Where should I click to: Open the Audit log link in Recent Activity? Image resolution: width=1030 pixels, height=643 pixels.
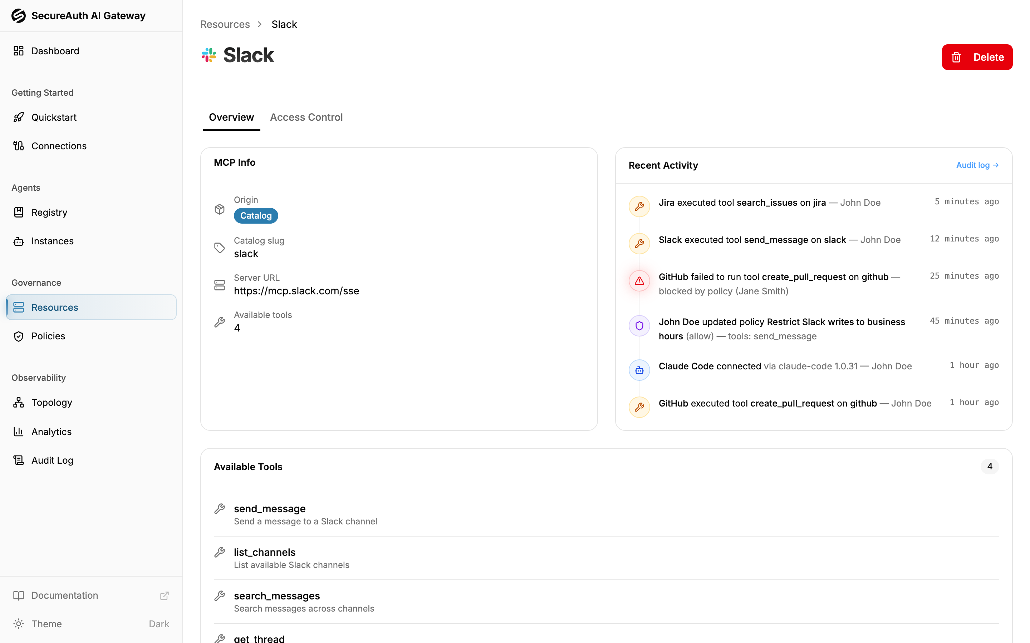point(977,165)
